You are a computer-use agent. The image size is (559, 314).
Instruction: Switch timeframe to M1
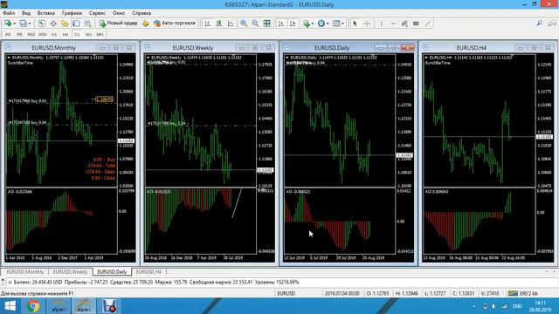pyautogui.click(x=8, y=35)
